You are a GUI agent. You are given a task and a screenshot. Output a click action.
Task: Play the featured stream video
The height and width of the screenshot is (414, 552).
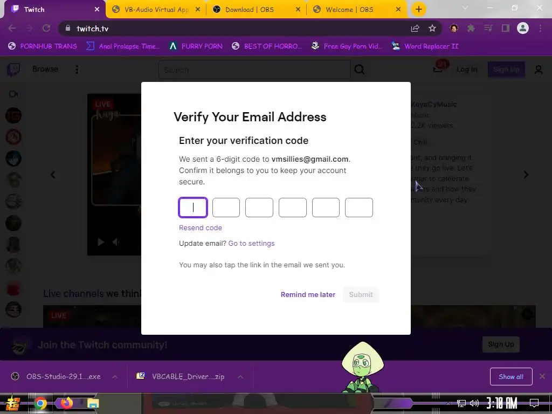(101, 242)
